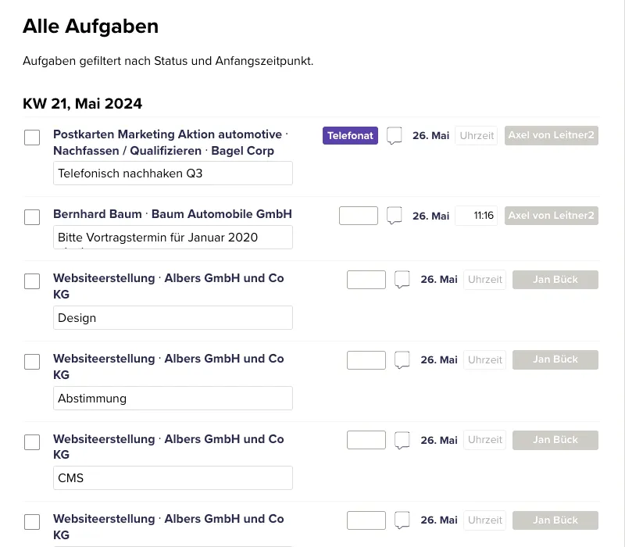Open the Telefonat task type selector
The height and width of the screenshot is (547, 625).
point(350,136)
